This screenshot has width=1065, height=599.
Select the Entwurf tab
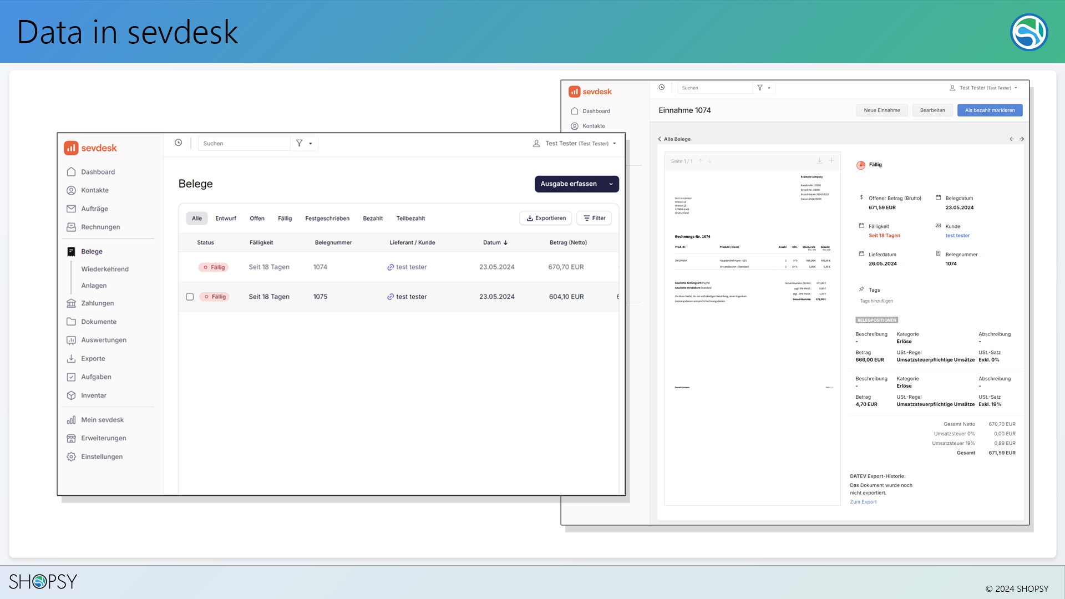point(226,219)
